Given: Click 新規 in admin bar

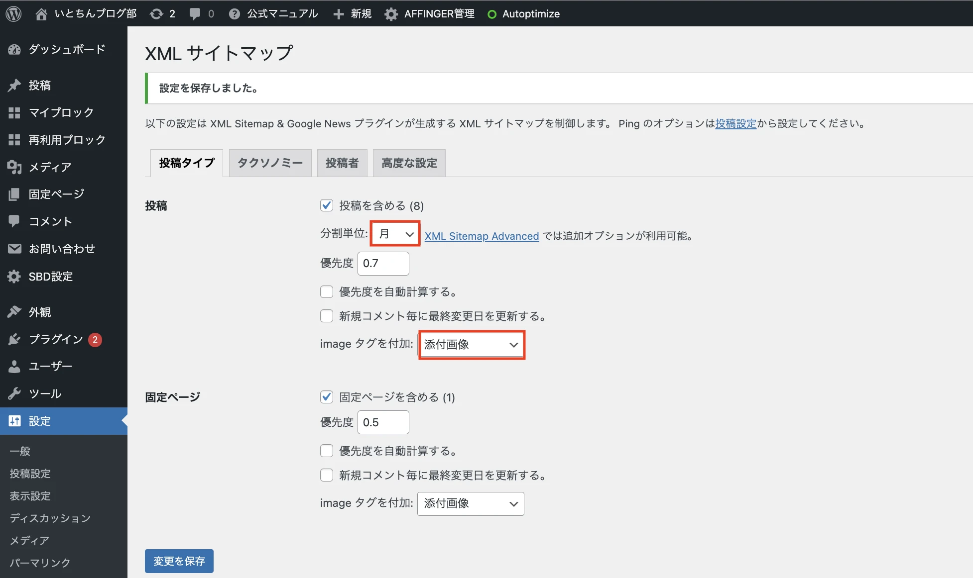Looking at the screenshot, I should point(362,13).
